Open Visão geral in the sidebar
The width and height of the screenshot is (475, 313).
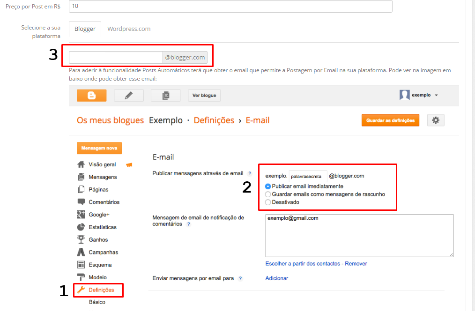[x=102, y=164]
